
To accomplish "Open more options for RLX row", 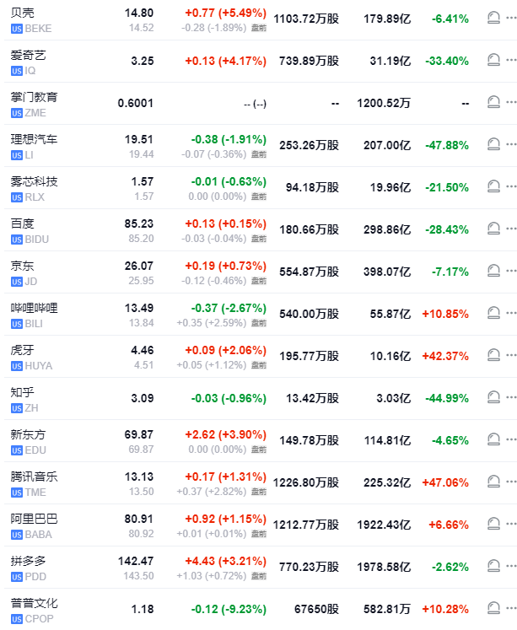I will [511, 186].
